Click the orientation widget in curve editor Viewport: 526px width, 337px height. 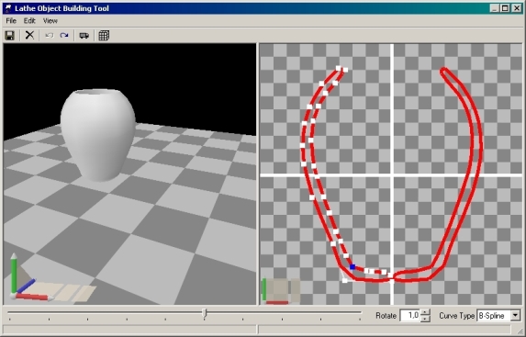tap(281, 291)
